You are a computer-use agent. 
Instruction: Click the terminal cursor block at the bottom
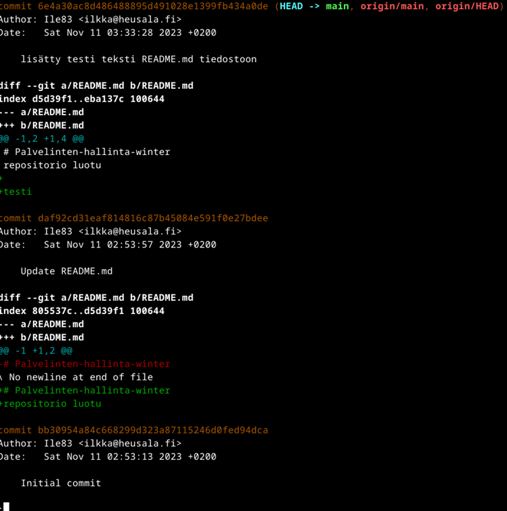[6, 506]
